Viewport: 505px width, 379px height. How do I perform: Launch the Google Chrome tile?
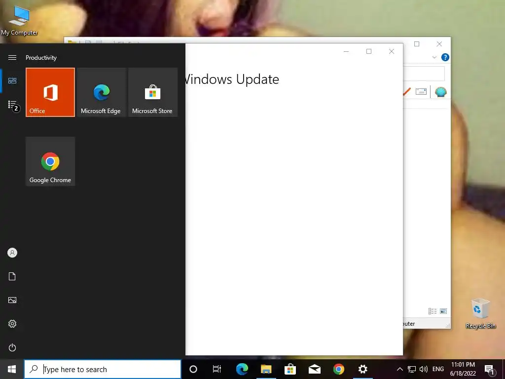point(50,161)
